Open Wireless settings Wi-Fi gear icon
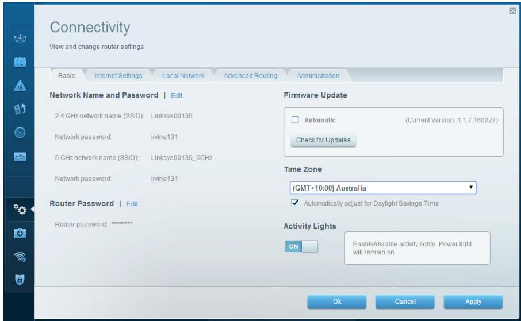Viewport: 521px width, 321px height. [x=20, y=257]
